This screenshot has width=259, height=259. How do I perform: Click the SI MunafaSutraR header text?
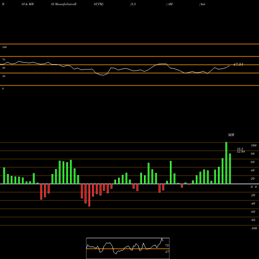[64, 4]
